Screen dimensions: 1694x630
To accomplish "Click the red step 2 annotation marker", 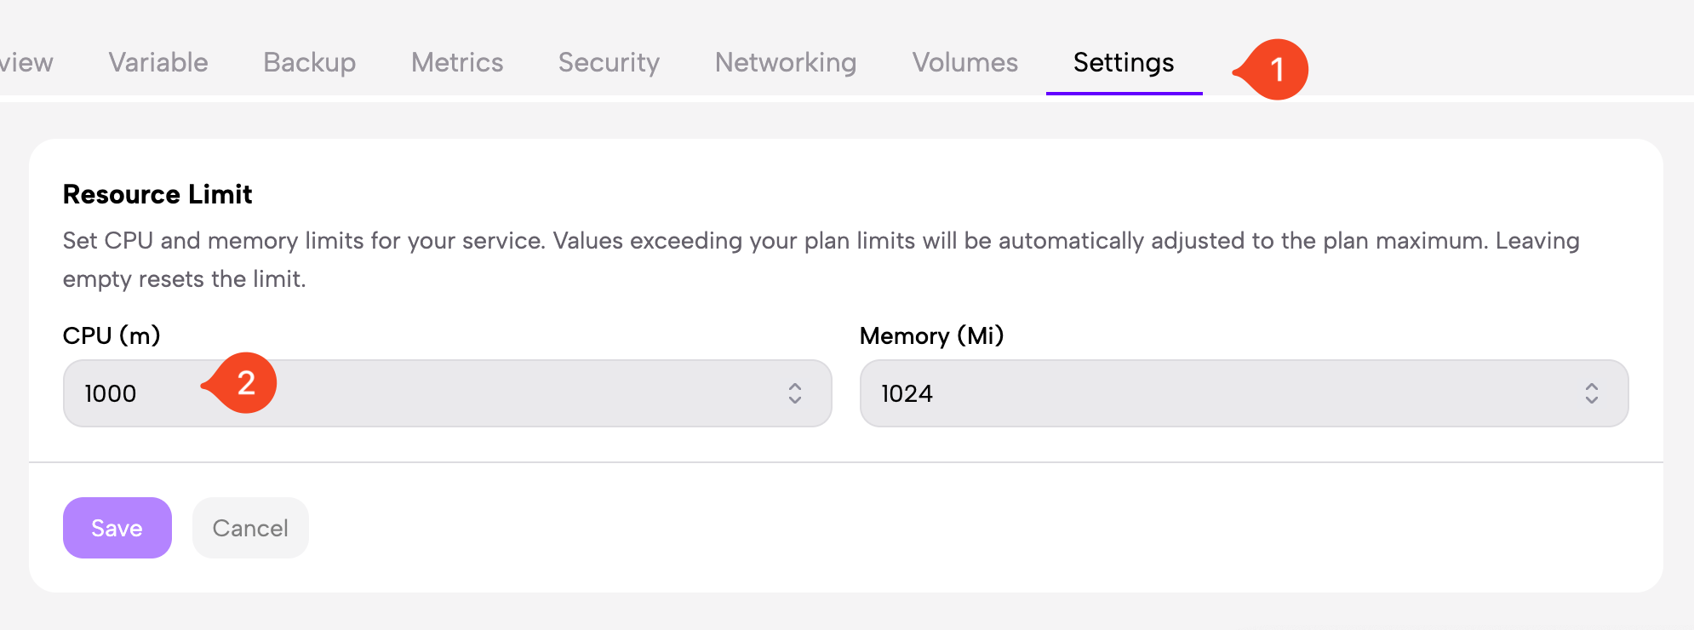I will click(x=245, y=383).
